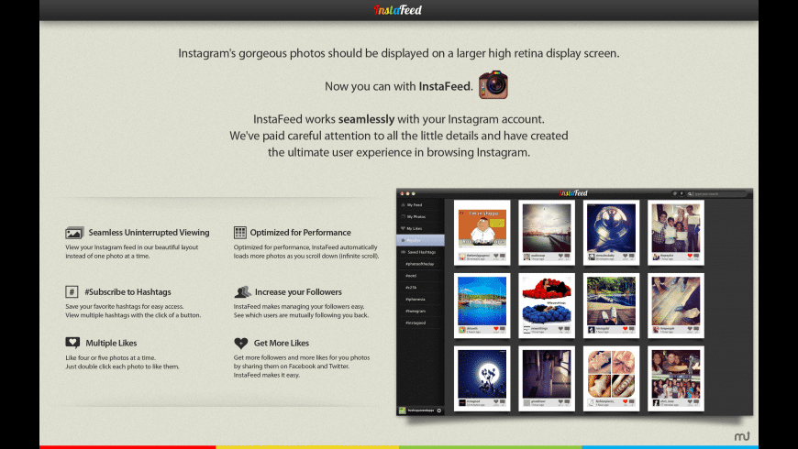
Task: Comment on the Peter Griffin cartoon photo
Action: click(503, 256)
